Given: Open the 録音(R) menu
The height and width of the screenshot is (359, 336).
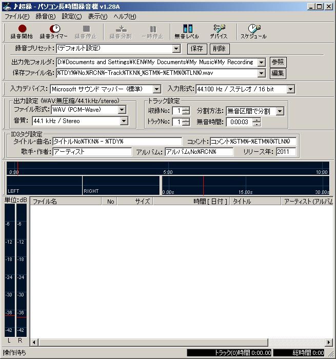Looking at the screenshot, I should 46,16.
